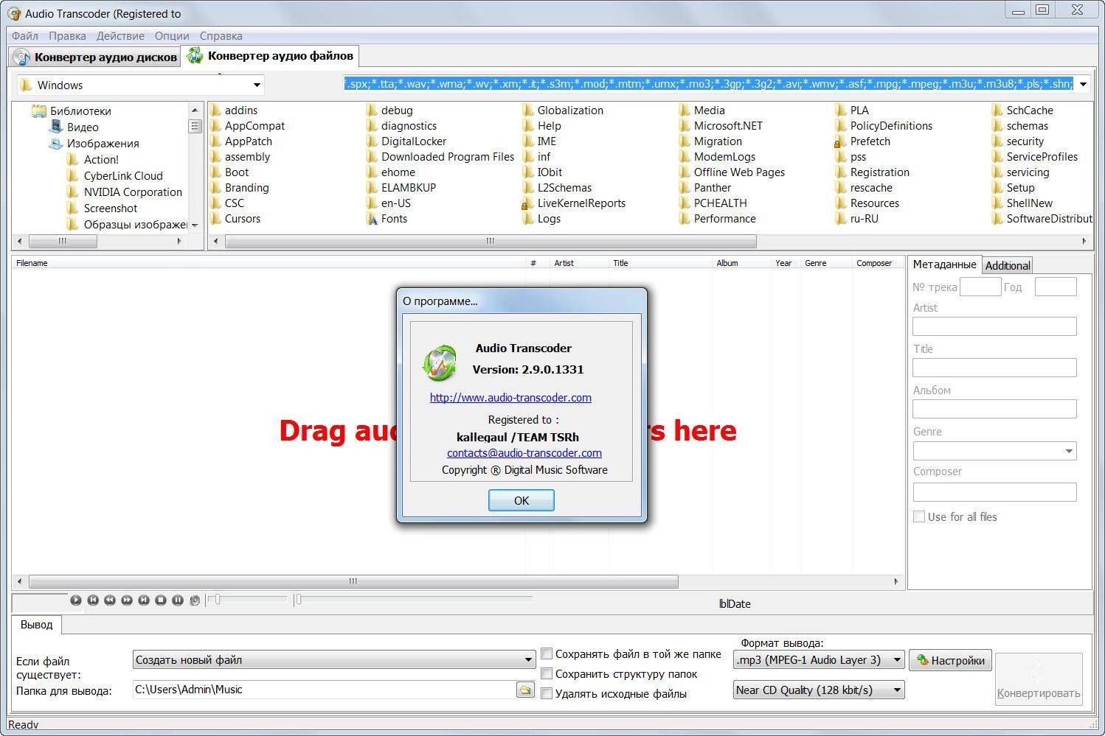The width and height of the screenshot is (1105, 736).
Task: Click the volume slider handle
Action: click(x=217, y=600)
